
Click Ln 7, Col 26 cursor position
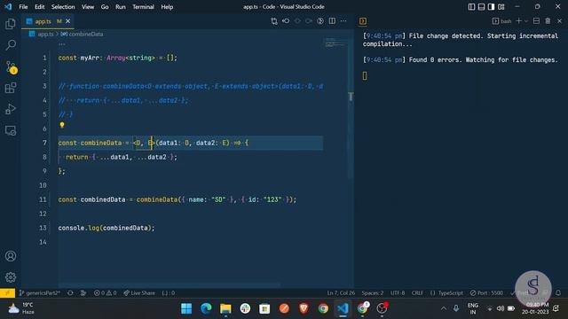341,293
